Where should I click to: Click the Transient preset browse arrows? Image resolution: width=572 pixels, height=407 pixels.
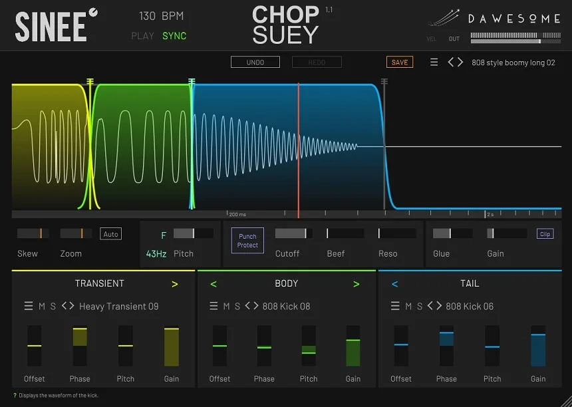click(68, 305)
